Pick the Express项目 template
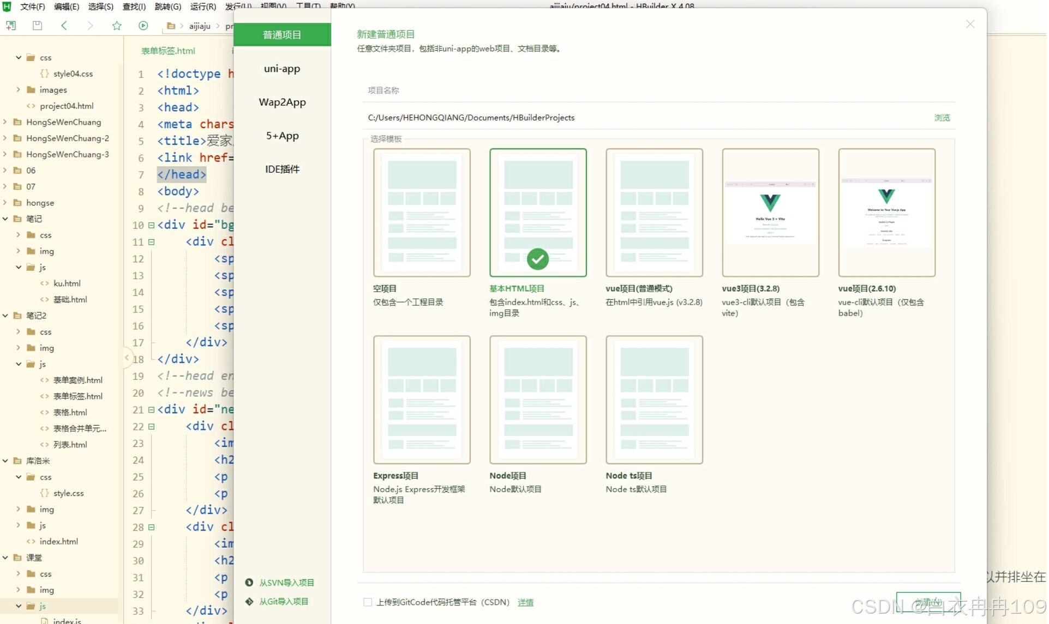 click(x=422, y=399)
